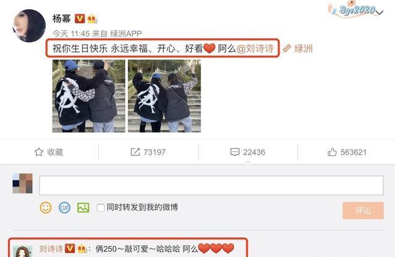Open comments via the bubble icon 22436
Screen dimensions: 395x257
tap(235, 152)
